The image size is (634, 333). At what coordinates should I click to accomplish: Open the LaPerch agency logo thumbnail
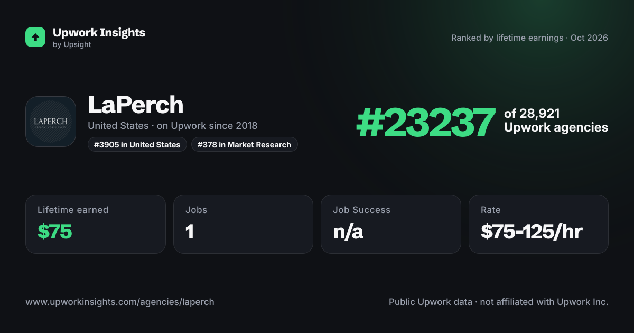point(51,122)
